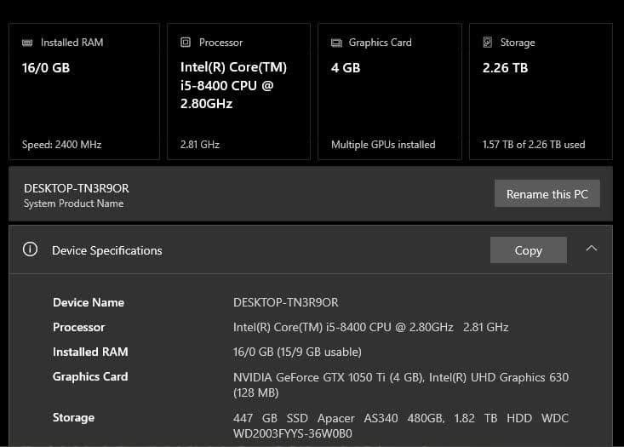Click the Installed RAM memory chip icon
Image resolution: width=624 pixels, height=447 pixels.
click(x=27, y=43)
